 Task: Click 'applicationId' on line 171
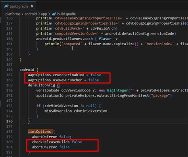point(50,95)
